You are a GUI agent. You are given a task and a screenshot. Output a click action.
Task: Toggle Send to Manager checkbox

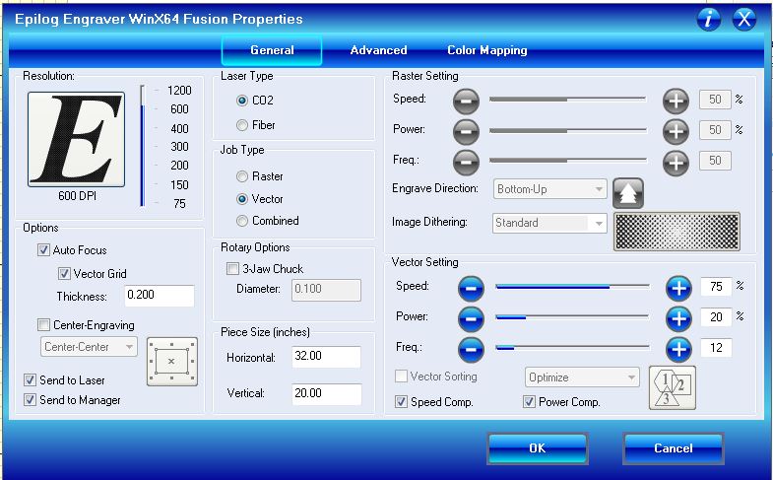[x=31, y=399]
